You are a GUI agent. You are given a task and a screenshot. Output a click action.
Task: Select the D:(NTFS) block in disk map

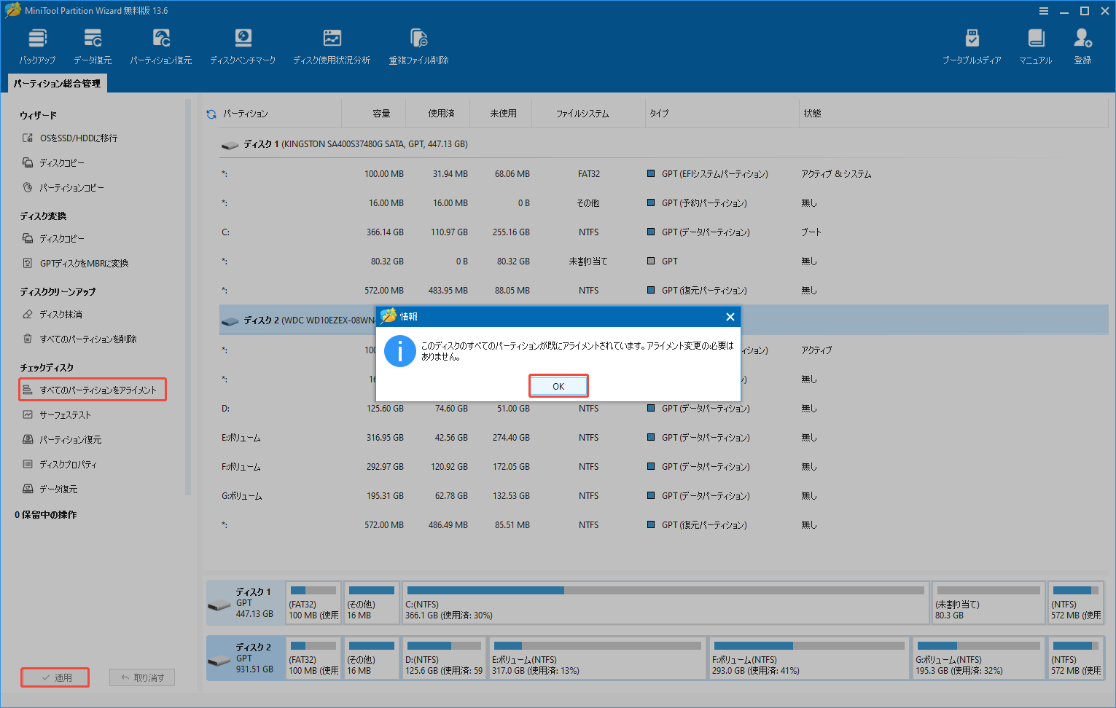click(444, 658)
